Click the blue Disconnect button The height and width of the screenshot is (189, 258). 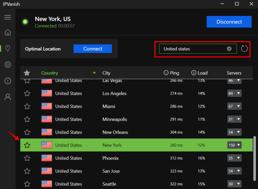229,22
